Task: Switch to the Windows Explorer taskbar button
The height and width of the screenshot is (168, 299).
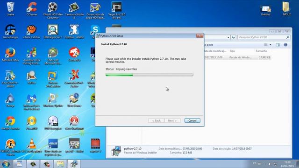Action: pos(60,164)
